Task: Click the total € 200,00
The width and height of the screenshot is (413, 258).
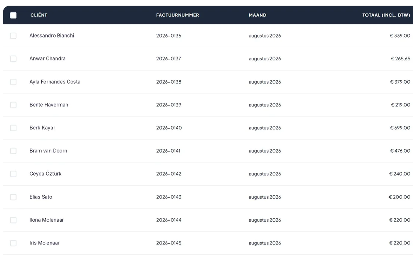Action: click(399, 197)
